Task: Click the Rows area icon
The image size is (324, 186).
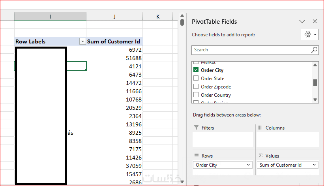Action: coord(197,156)
